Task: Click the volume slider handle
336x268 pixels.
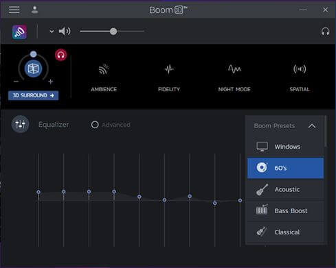Action: coord(113,32)
